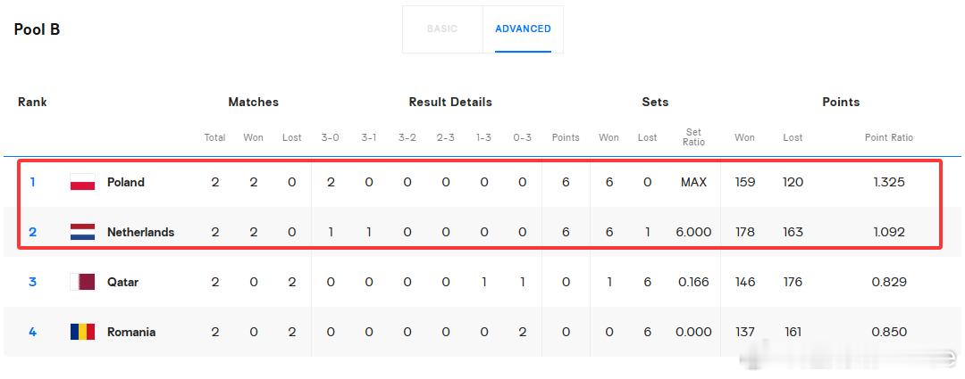Viewport: 965px width, 379px height.
Task: Open the Poland team link
Action: (126, 182)
